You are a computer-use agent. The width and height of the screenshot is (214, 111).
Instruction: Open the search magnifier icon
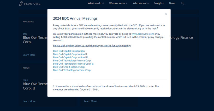point(183,3)
